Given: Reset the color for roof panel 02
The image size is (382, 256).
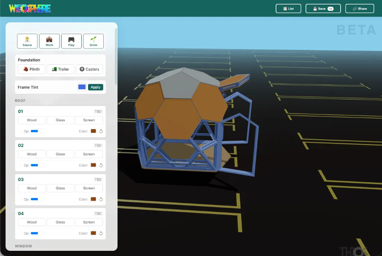Looking at the screenshot, I should [100, 165].
